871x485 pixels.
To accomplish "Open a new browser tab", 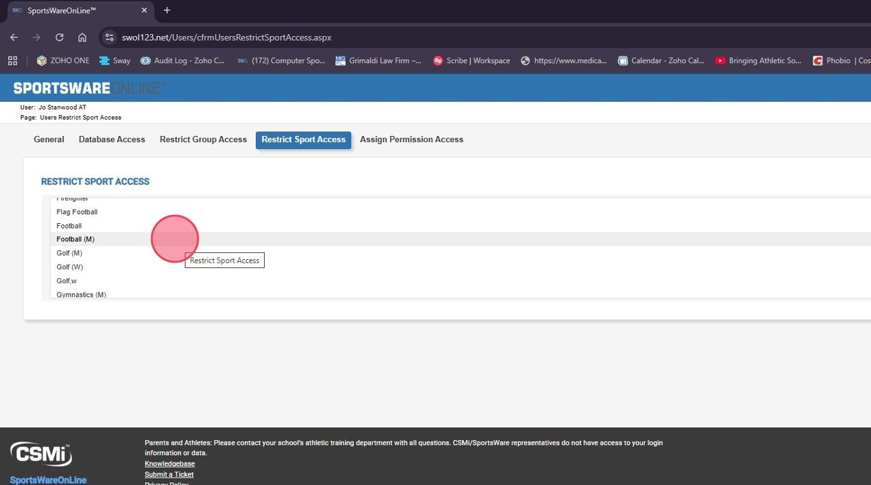I will (x=167, y=10).
